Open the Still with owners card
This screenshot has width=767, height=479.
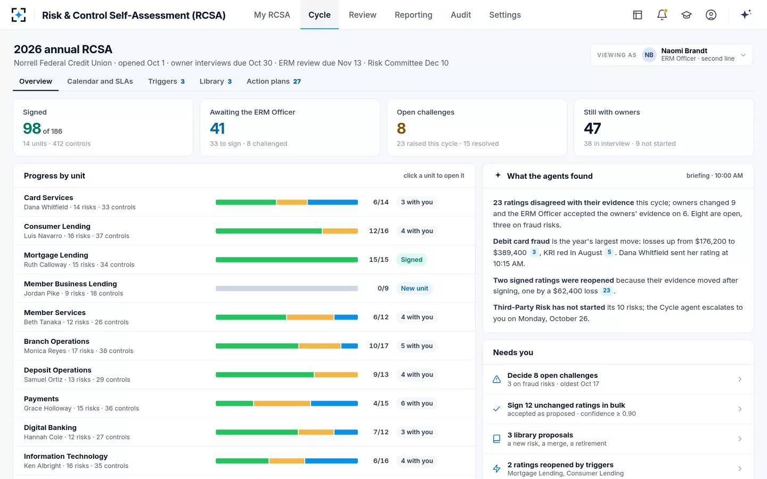(x=664, y=128)
